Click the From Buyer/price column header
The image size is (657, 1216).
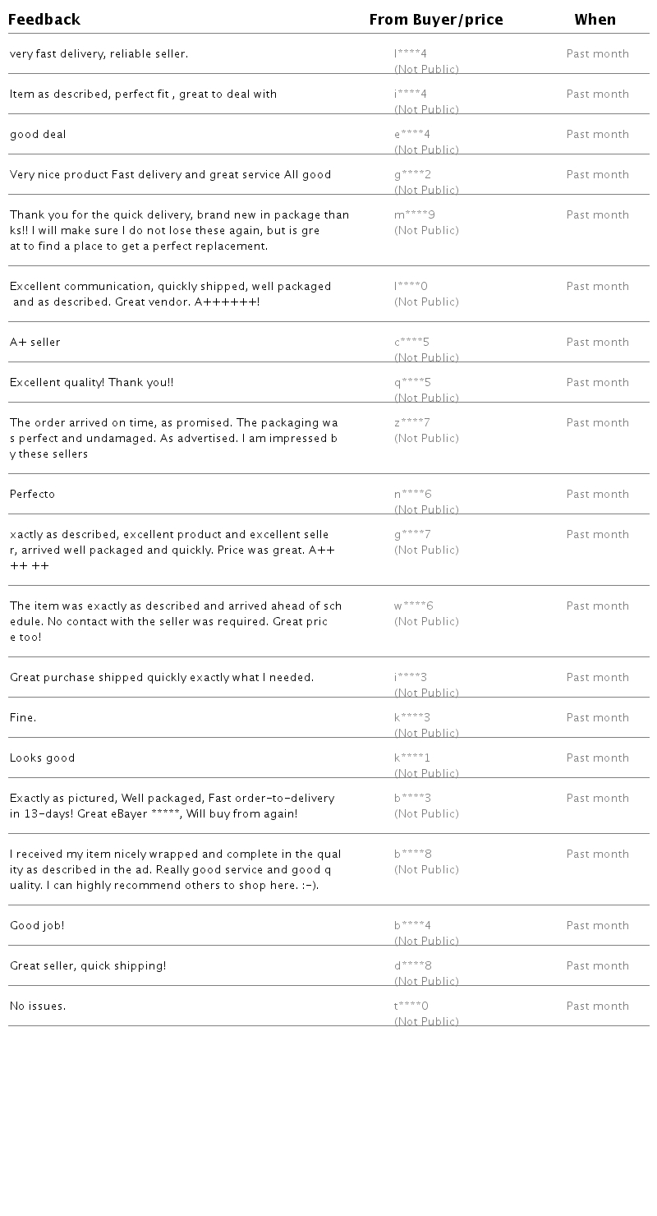click(x=435, y=20)
